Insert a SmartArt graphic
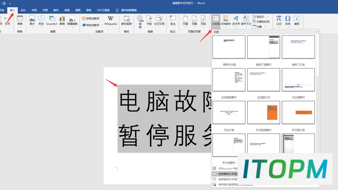The image size is (338, 190). point(52,21)
